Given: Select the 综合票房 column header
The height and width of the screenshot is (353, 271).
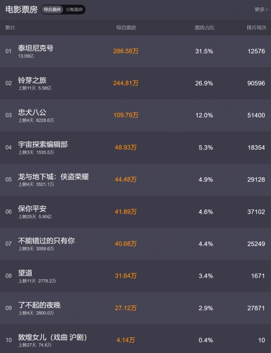Looking at the screenshot, I should point(126,27).
